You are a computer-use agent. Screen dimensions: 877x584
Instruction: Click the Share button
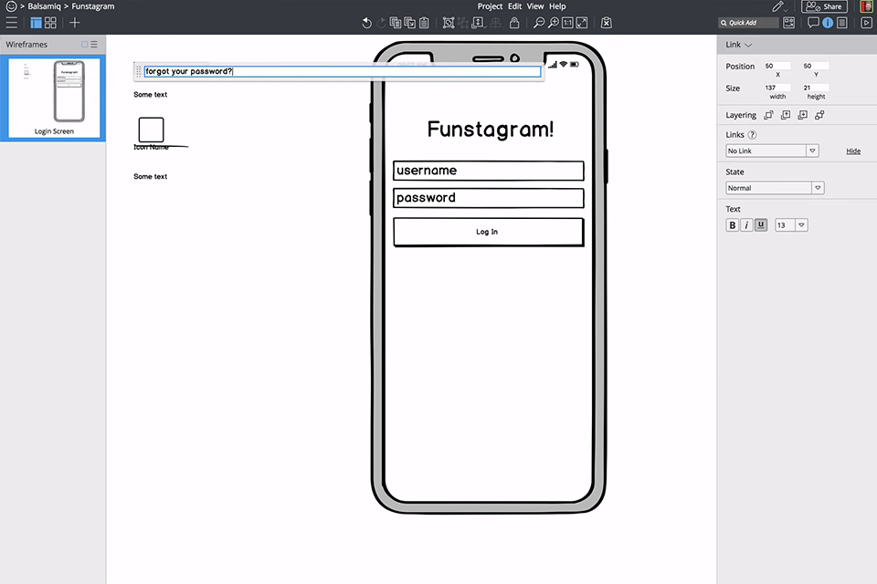point(824,6)
